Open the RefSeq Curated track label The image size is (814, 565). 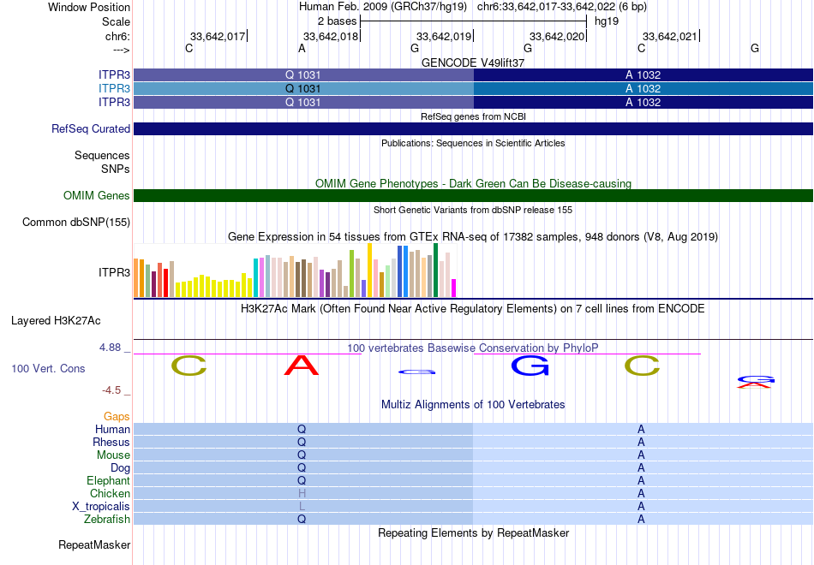point(91,128)
